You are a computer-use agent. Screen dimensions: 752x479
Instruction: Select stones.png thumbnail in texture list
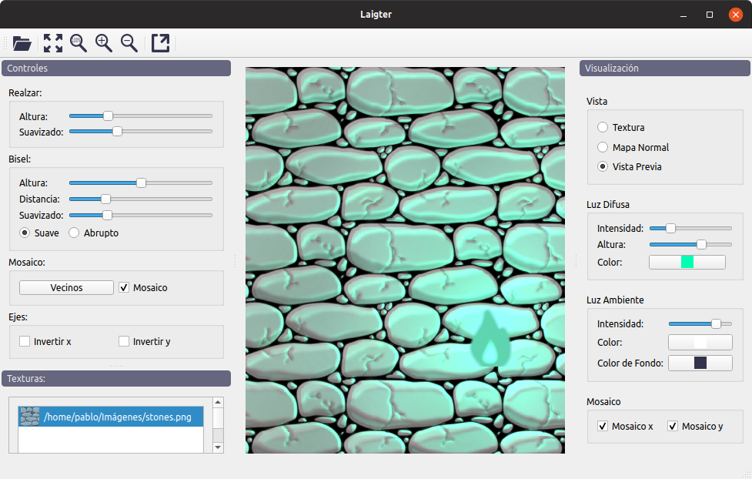29,417
